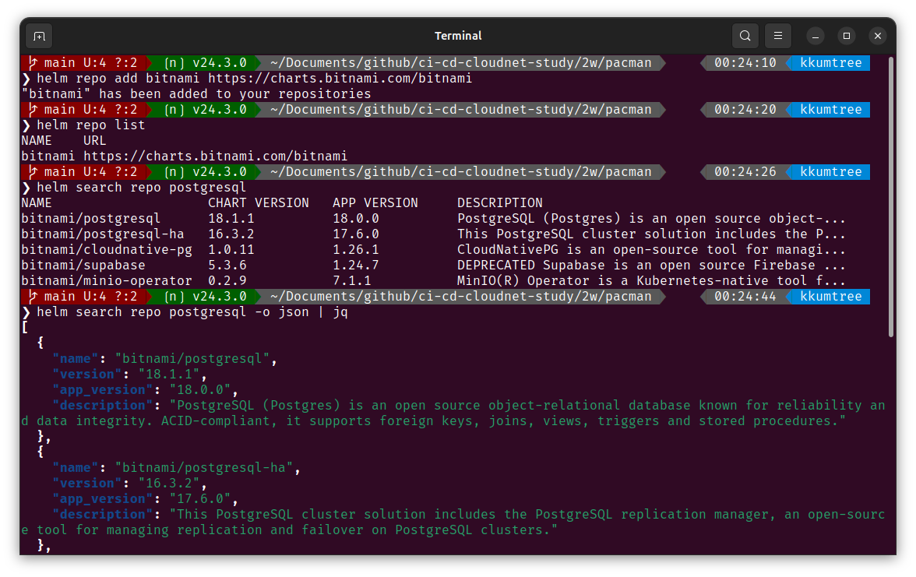916x577 pixels.
Task: Click the bitnami/minio-operator row name
Action: tap(106, 281)
